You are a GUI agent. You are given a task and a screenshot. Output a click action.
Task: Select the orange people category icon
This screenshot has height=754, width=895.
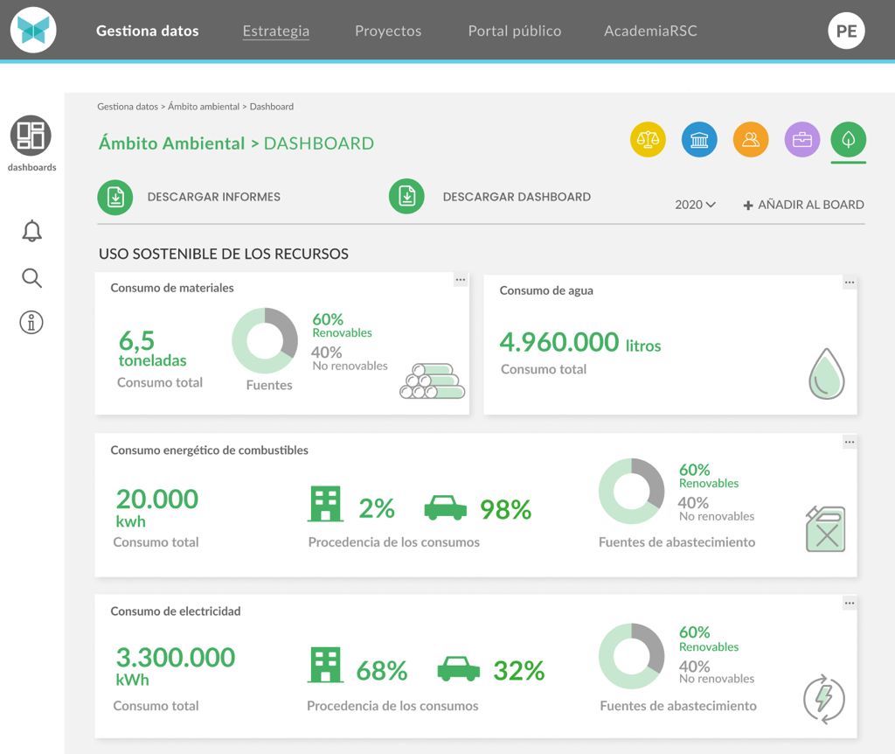[x=750, y=139]
